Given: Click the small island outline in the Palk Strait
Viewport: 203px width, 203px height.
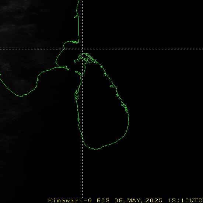Looking at the screenshot, I should pyautogui.click(x=75, y=62).
